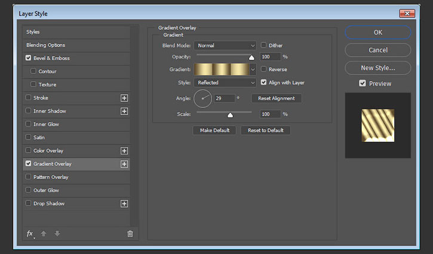Add another Inner Shadow with plus icon
This screenshot has width=433, height=254.
(124, 111)
